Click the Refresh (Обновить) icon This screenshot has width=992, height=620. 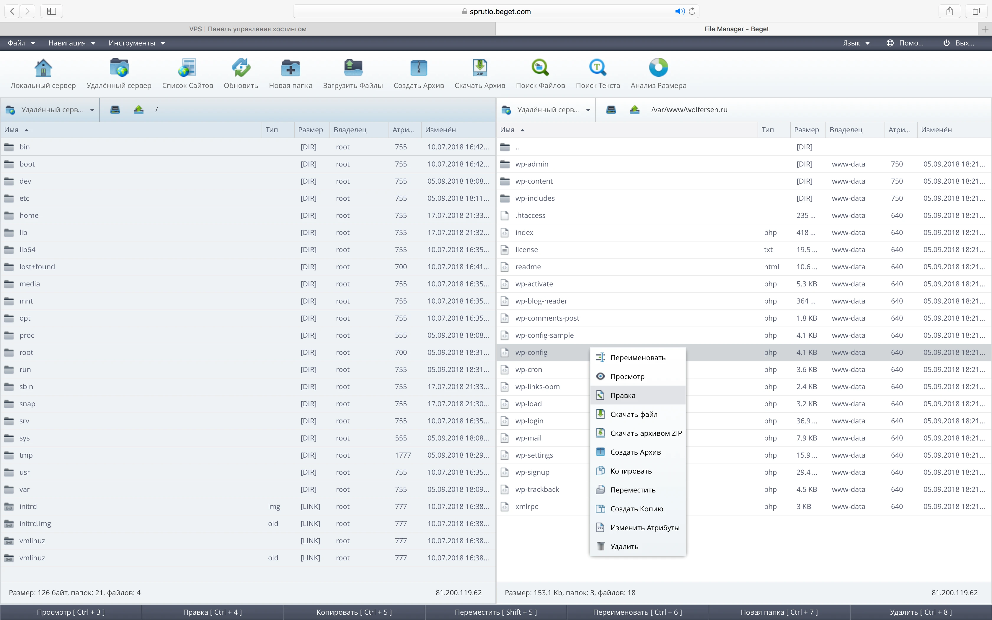(241, 68)
